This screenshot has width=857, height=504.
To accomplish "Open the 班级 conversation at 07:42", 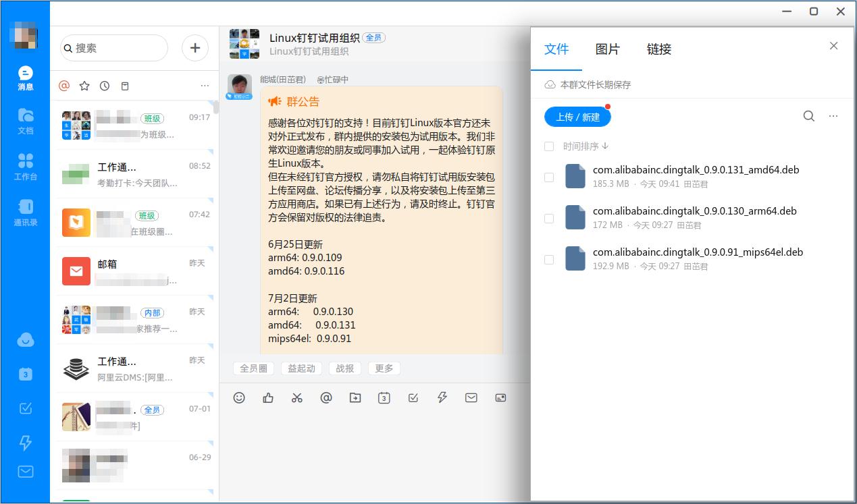I will pyautogui.click(x=134, y=223).
